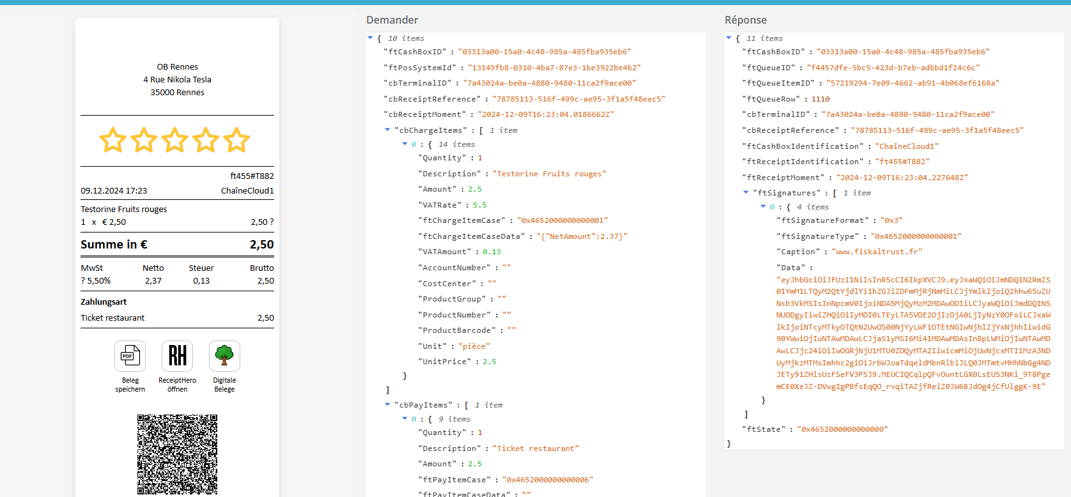The image size is (1071, 497).
Task: Select the second rating star
Action: (144, 140)
